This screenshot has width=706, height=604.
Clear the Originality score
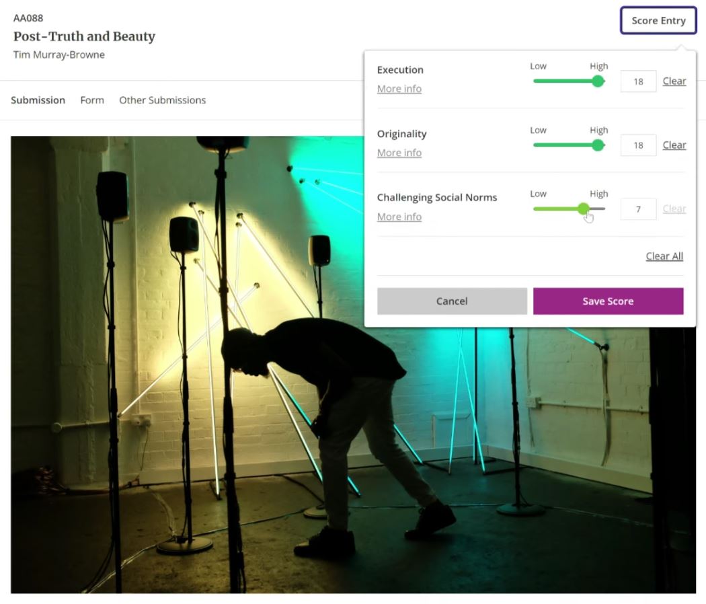pyautogui.click(x=674, y=145)
